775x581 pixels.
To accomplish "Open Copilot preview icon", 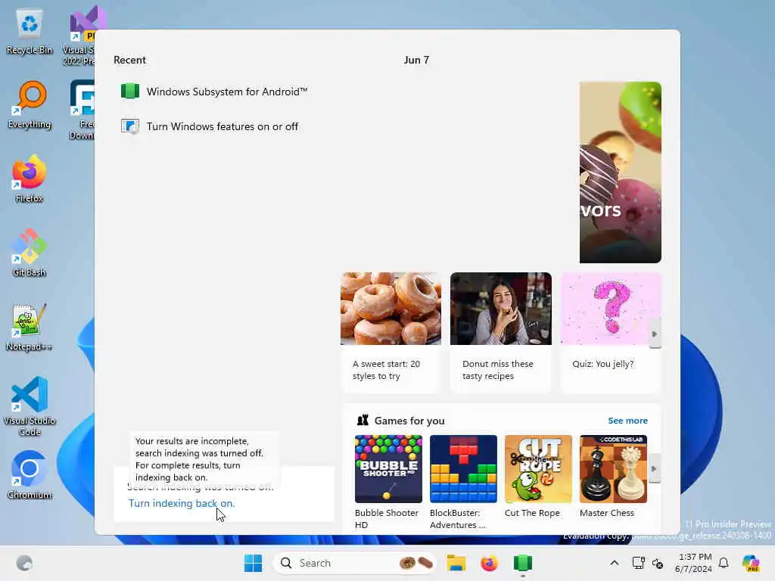I will pos(751,563).
